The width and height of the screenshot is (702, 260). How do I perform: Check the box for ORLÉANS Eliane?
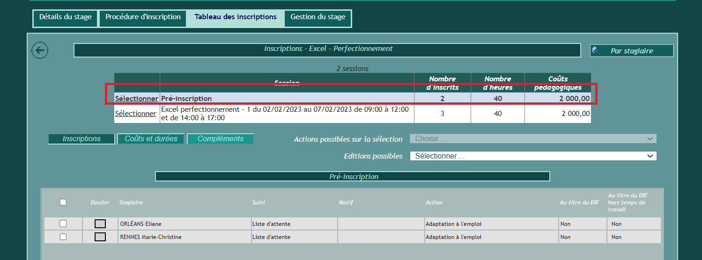click(x=63, y=224)
